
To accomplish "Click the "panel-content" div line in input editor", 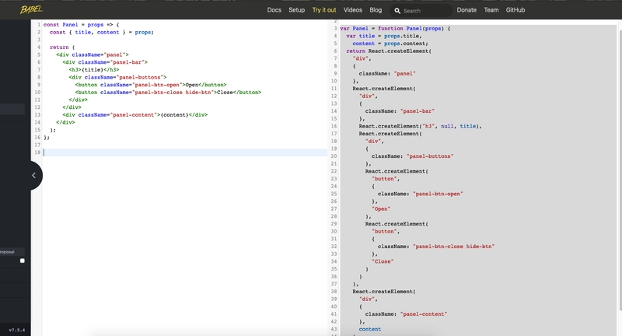I will point(135,115).
